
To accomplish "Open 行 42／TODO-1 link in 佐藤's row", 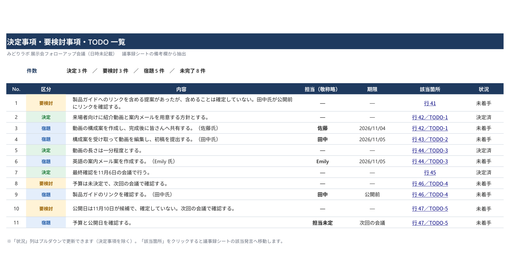I will point(430,128).
